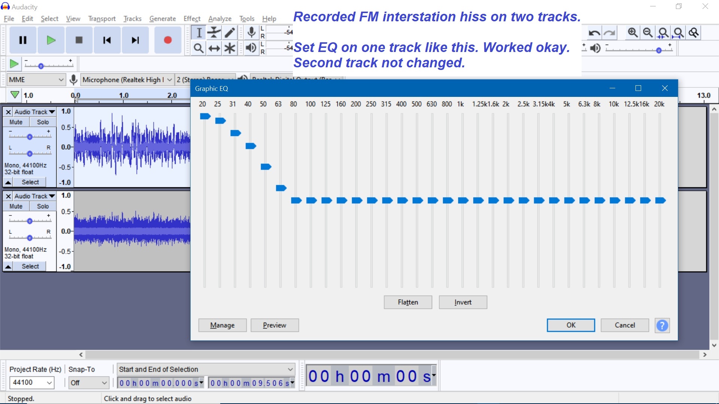The image size is (719, 404).
Task: Click the 20k EQ slider handle
Action: pyautogui.click(x=661, y=201)
